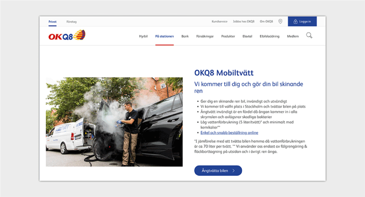Screen dimensions: 365x197
Task: Open the Kundservice link
Action: pyautogui.click(x=219, y=21)
